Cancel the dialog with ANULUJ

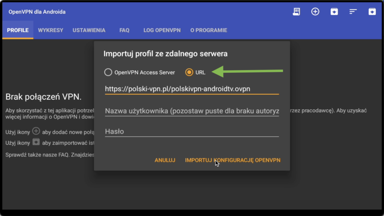(x=165, y=160)
